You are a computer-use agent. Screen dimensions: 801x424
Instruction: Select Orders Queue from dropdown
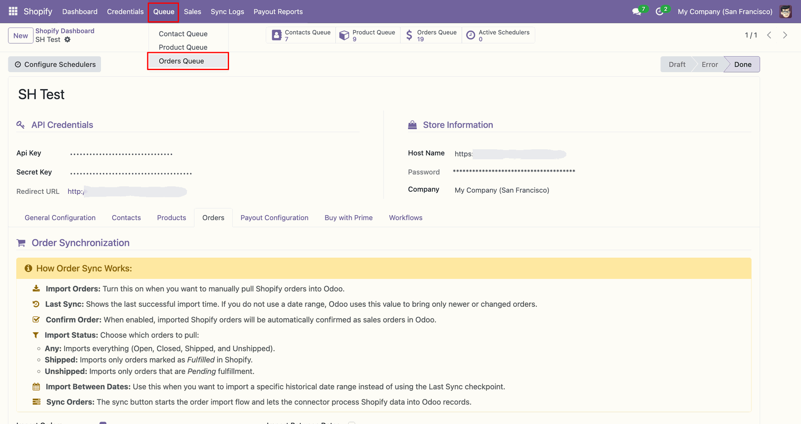click(188, 61)
